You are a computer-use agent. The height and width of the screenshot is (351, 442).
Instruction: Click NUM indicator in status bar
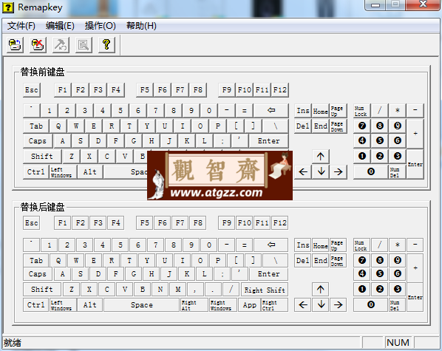398,343
